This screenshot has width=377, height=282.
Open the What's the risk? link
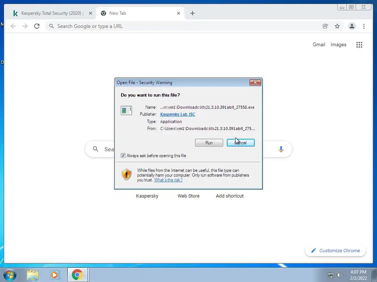click(168, 180)
